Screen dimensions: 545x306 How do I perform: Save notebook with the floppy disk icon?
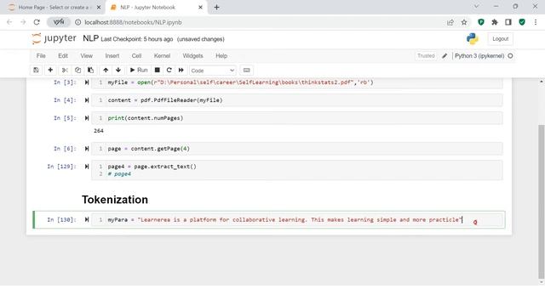[x=36, y=70]
